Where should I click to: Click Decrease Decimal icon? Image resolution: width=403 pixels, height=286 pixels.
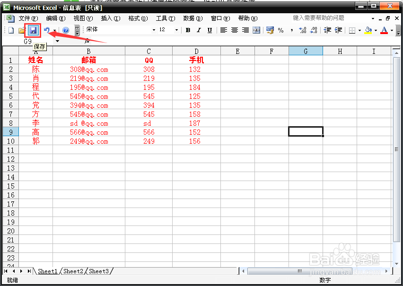click(314, 30)
